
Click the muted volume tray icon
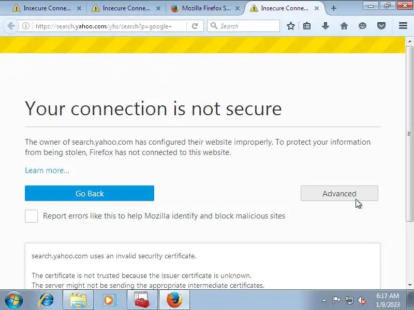(x=362, y=300)
